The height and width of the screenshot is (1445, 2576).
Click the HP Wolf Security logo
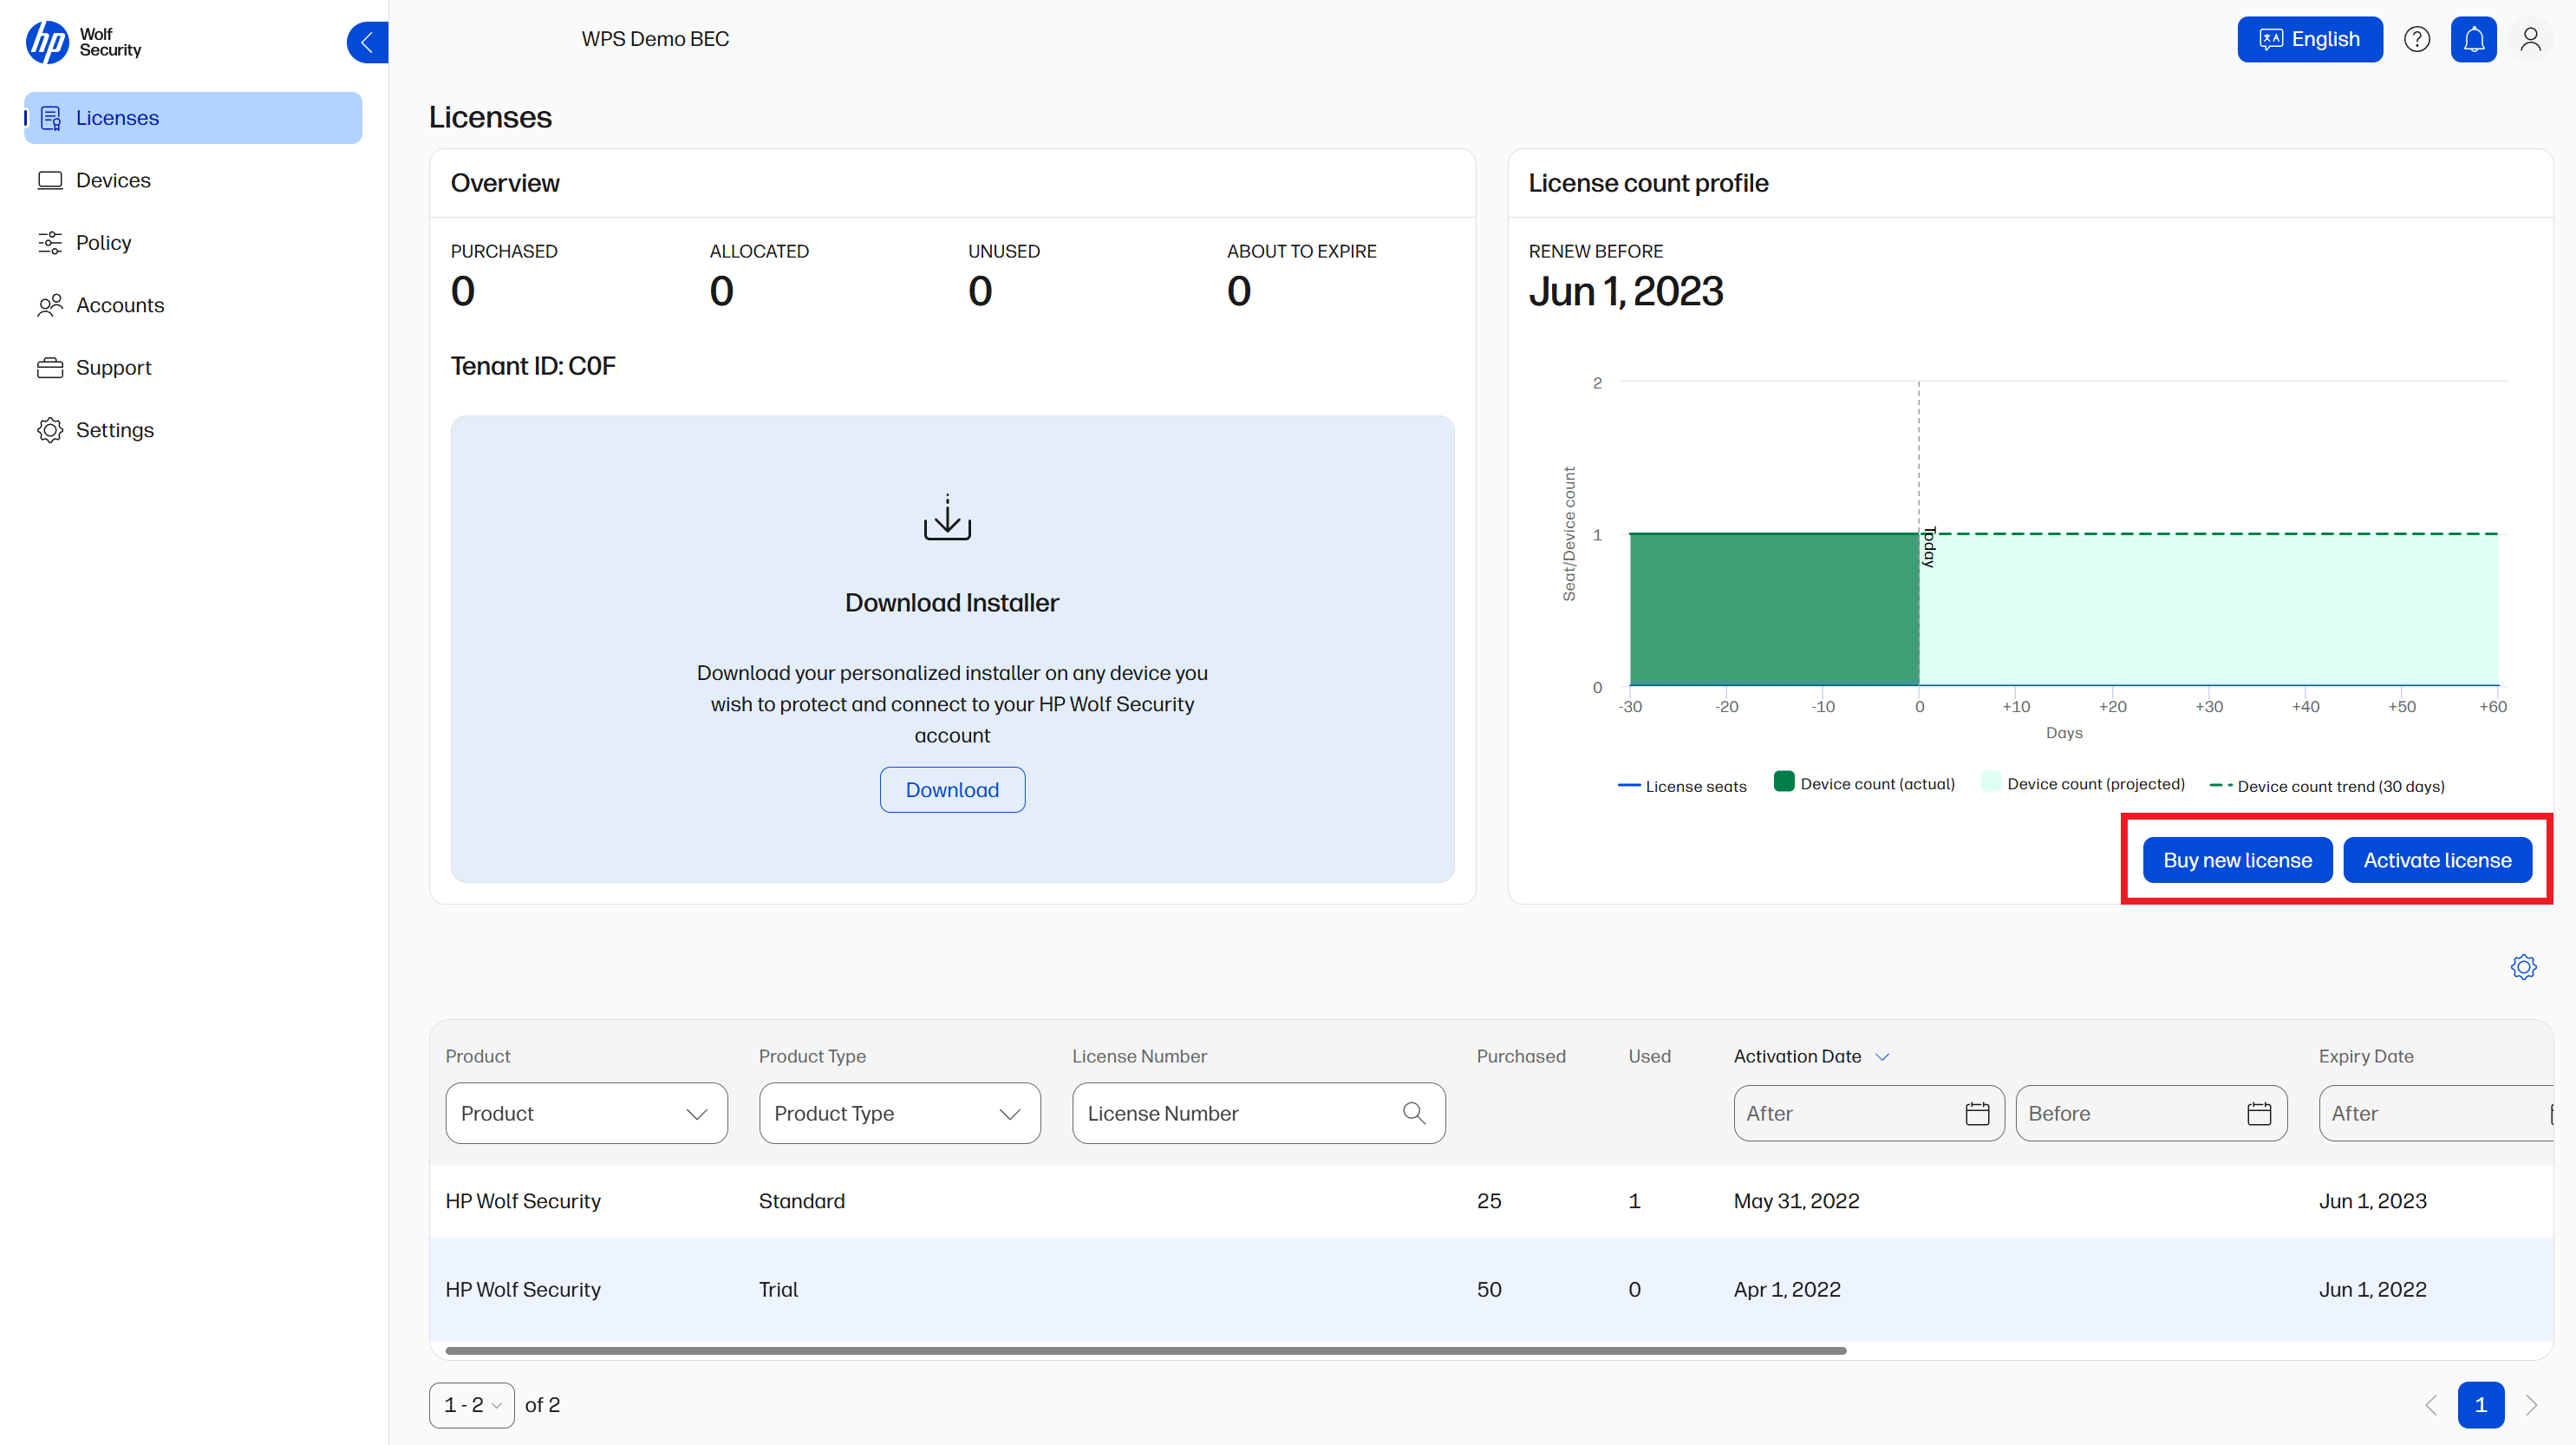tap(84, 42)
